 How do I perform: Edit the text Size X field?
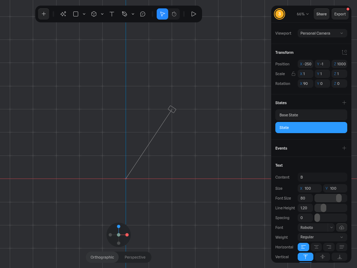(x=310, y=188)
